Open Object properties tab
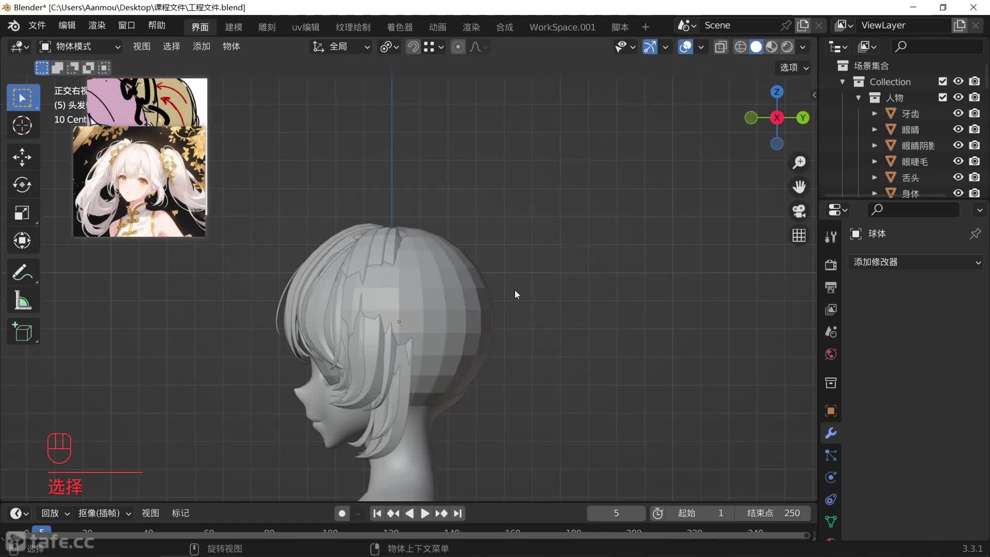 (831, 411)
